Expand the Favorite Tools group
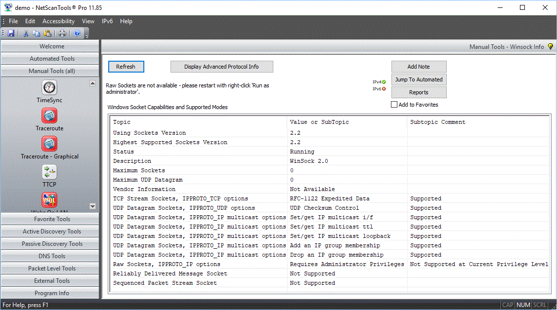The image size is (557, 310). point(50,219)
